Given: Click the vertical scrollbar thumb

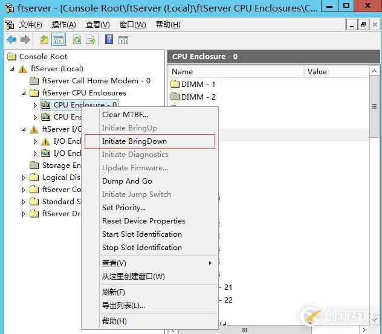Looking at the screenshot, I should (x=374, y=107).
